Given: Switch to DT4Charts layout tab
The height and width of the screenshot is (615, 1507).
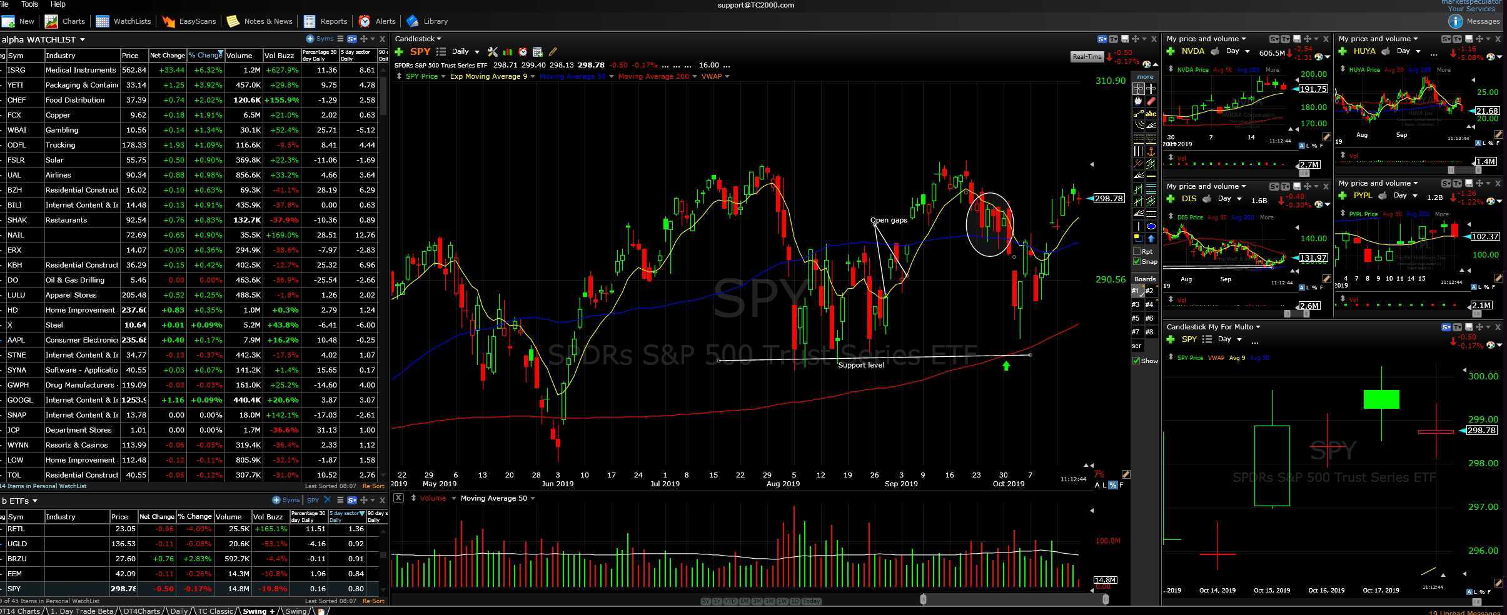Looking at the screenshot, I should coord(141,611).
